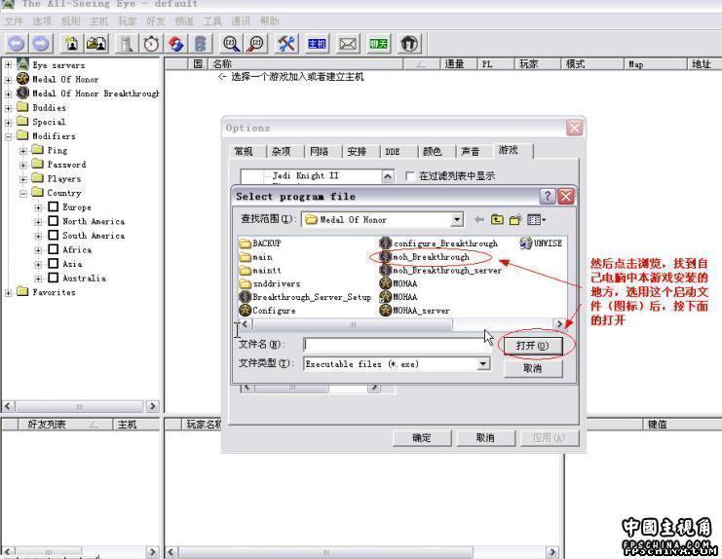The image size is (722, 559).
Task: Click the back arrow toolbar icon
Action: click(x=17, y=44)
